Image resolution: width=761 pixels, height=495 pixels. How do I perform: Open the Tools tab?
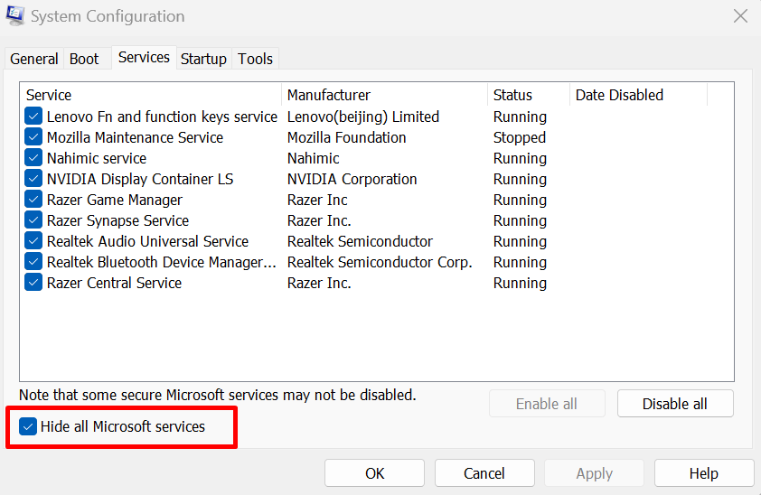click(x=255, y=59)
